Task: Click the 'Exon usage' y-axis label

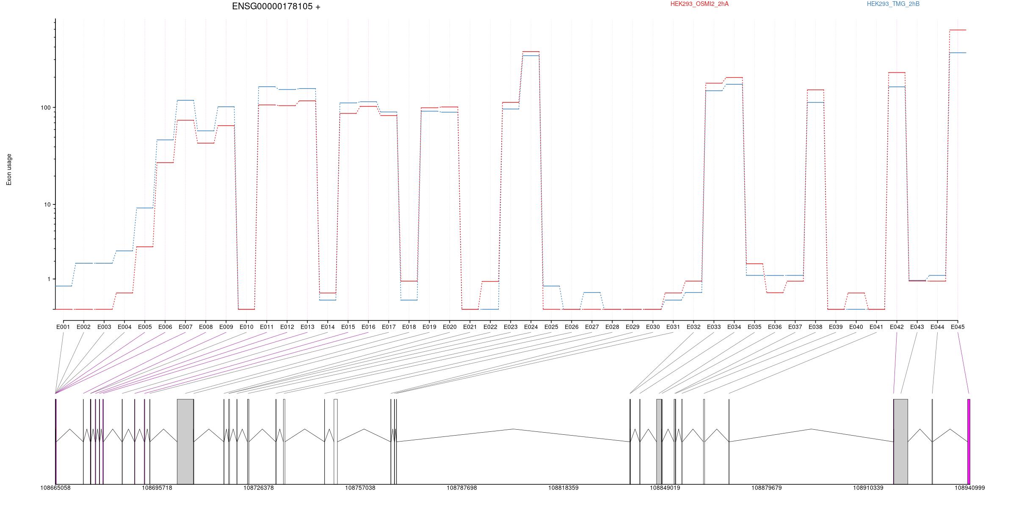Action: point(9,169)
